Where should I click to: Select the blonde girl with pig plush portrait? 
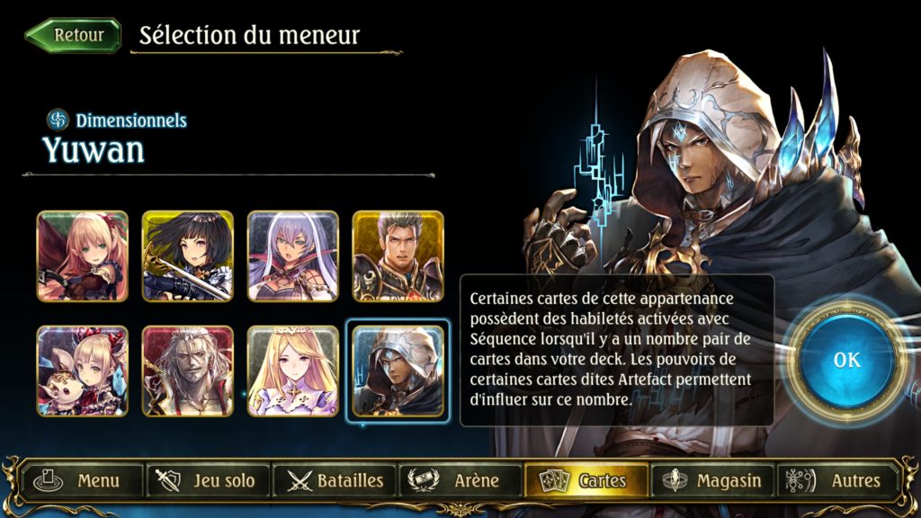click(x=82, y=371)
